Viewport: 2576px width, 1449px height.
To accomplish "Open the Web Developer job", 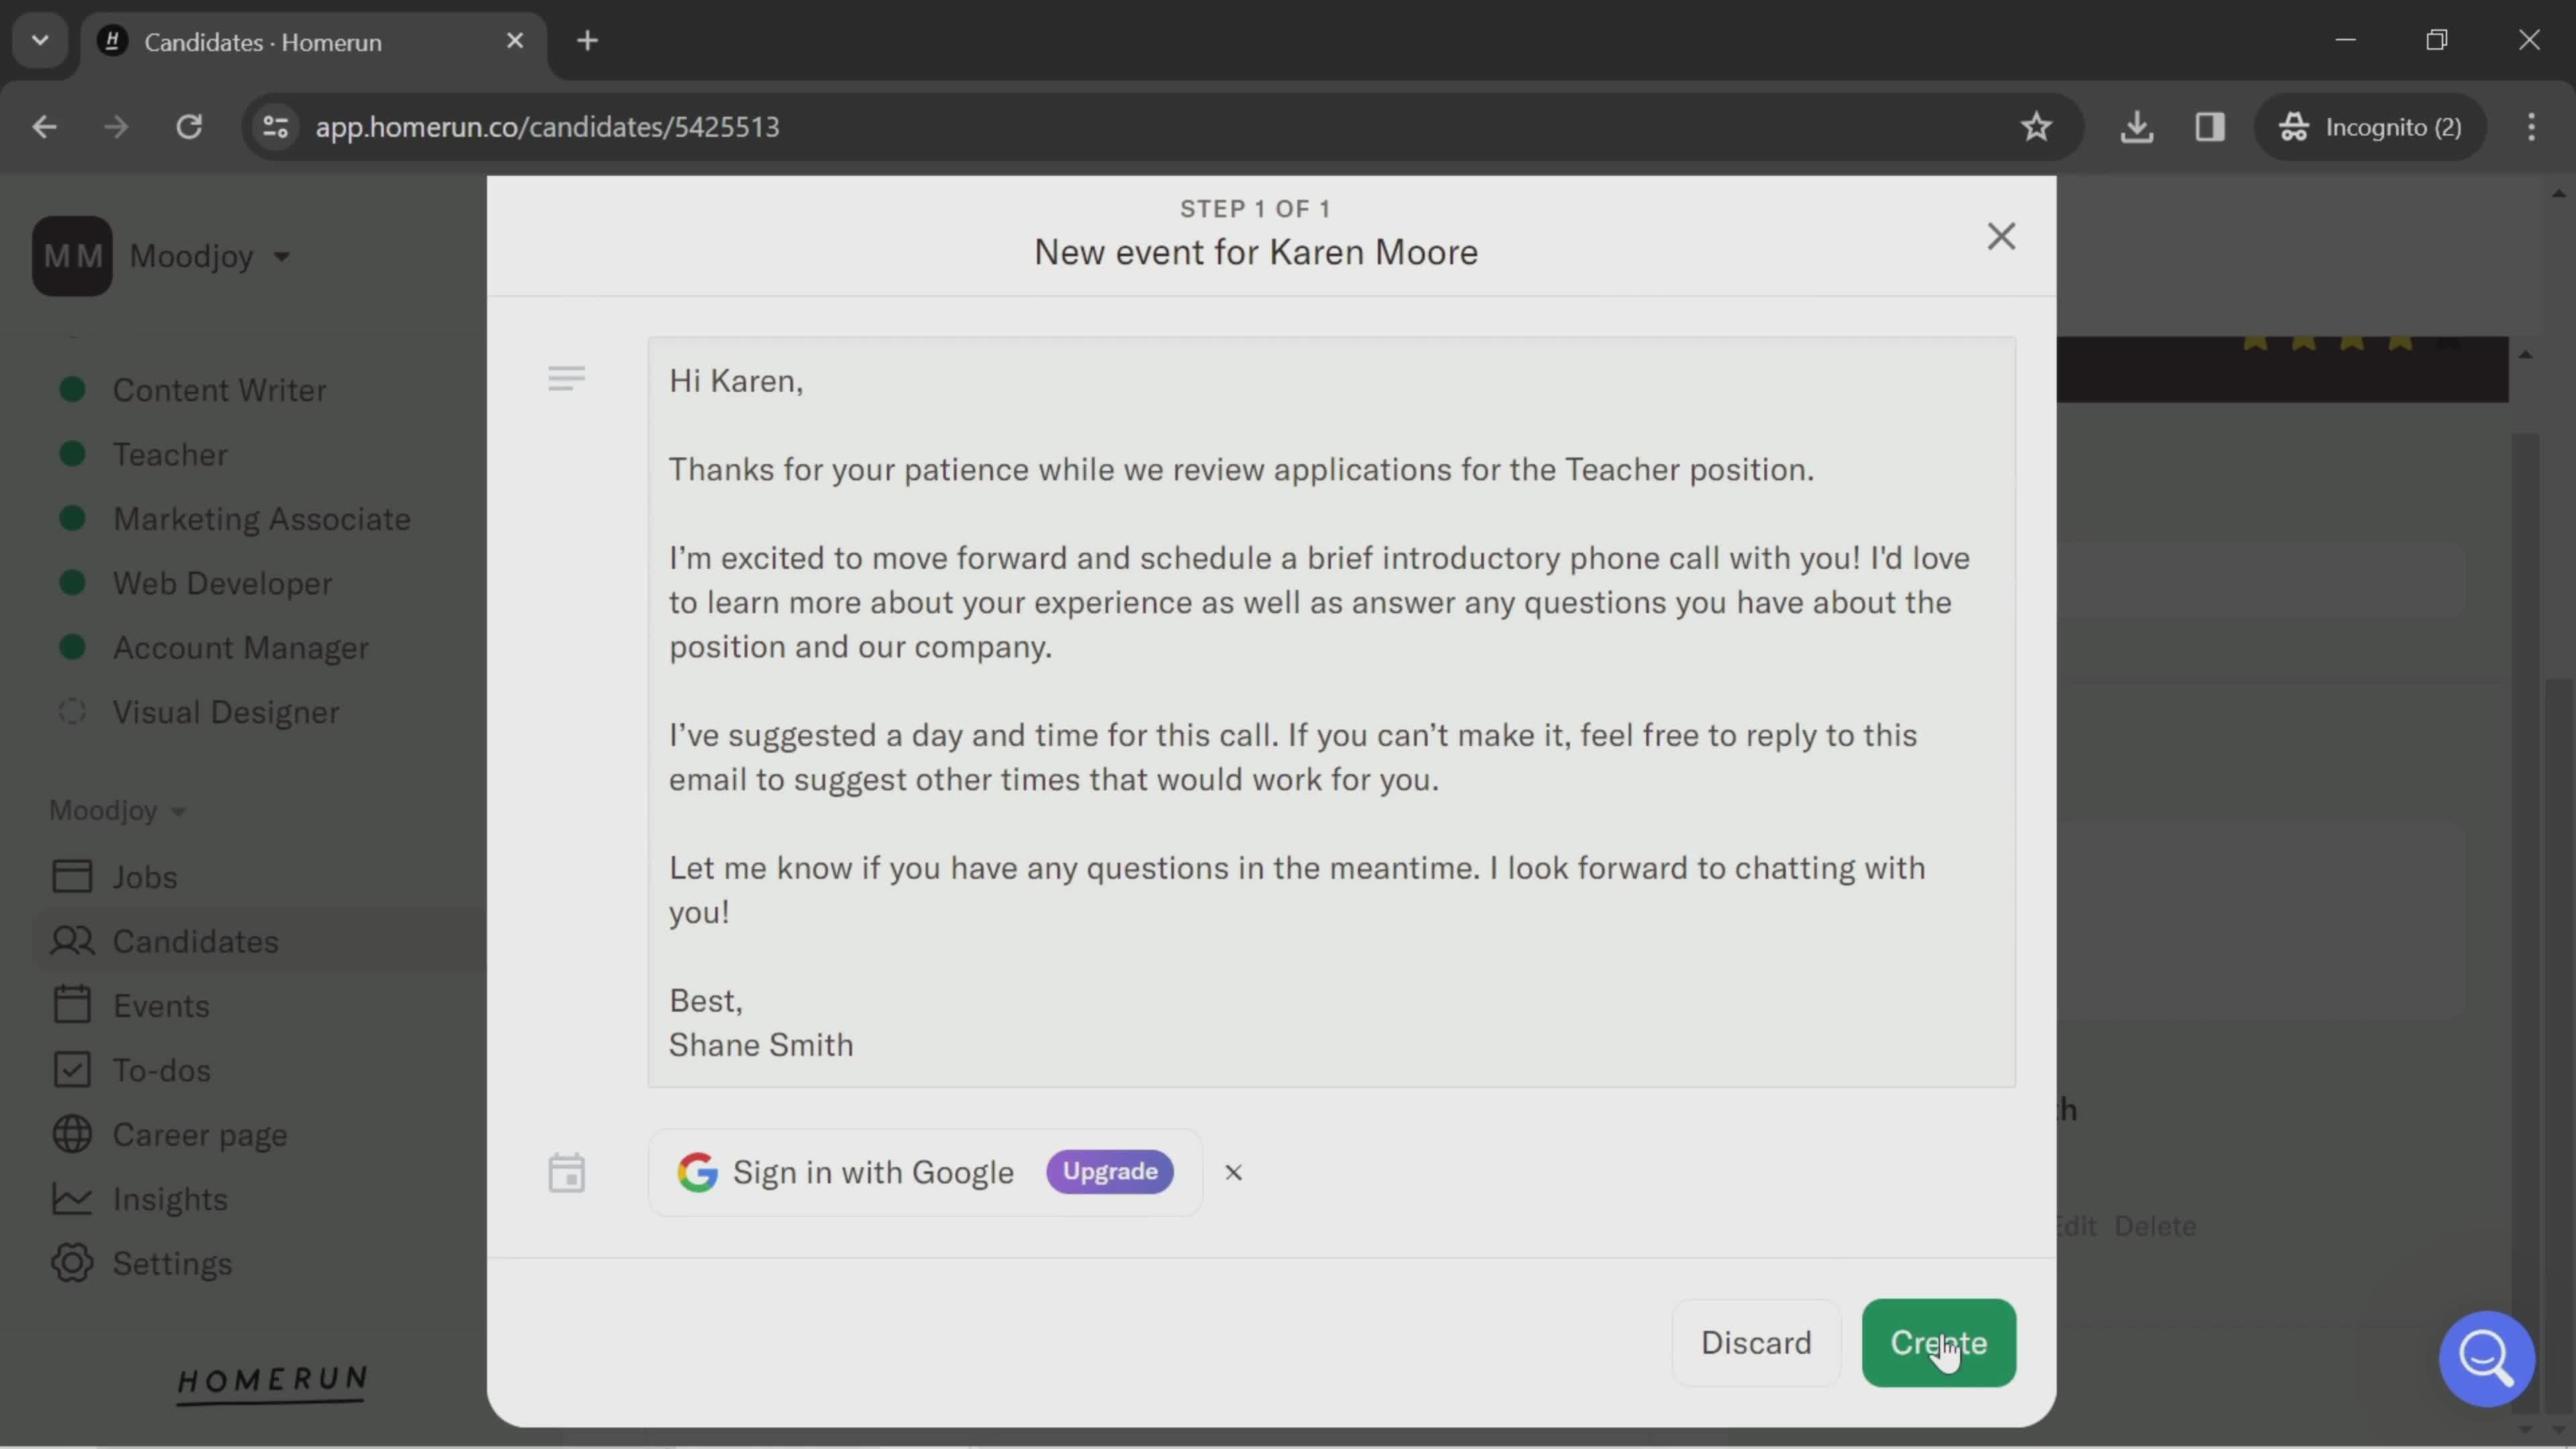I will pos(222,583).
